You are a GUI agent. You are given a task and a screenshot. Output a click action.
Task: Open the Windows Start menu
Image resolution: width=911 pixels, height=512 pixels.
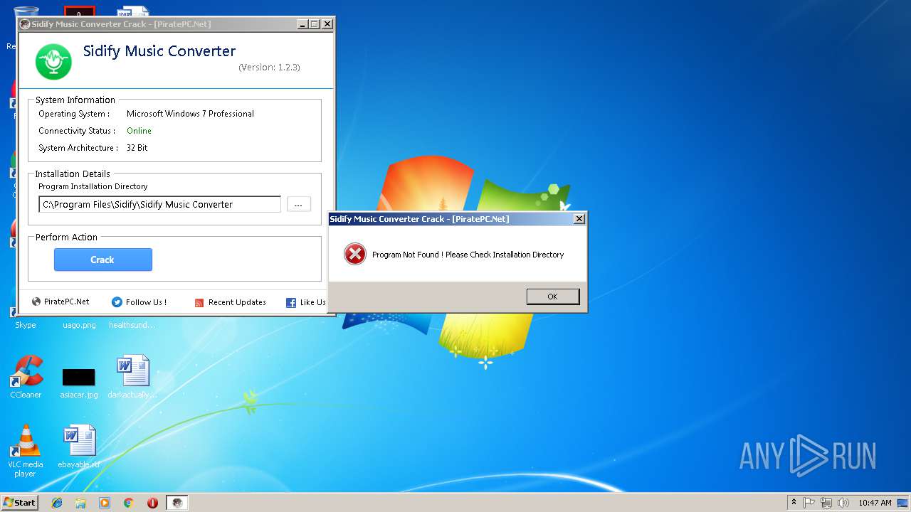click(20, 503)
